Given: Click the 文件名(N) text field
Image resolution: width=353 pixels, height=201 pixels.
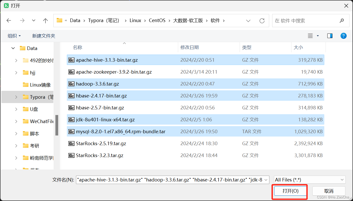Looking at the screenshot, I should coord(173,180).
